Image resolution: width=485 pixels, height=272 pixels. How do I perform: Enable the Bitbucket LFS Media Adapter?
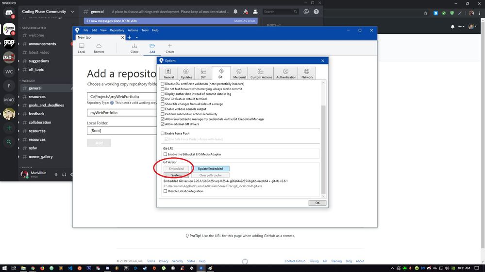point(165,154)
